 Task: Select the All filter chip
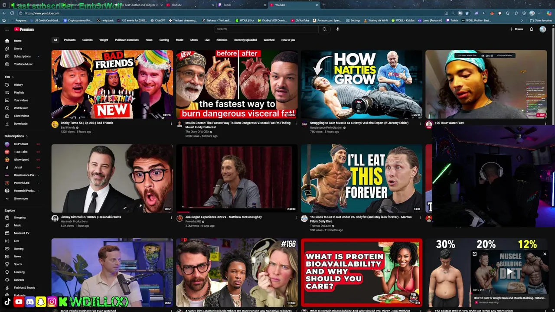55,40
